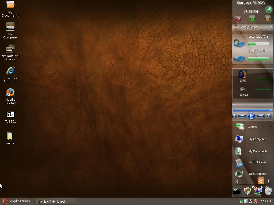Open the command prompt icon
274x205 pixels.
click(237, 191)
